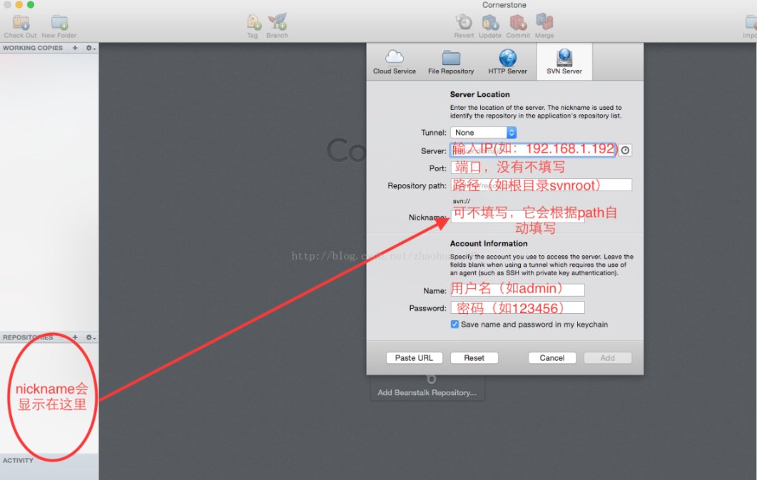Viewport: 757px width, 480px height.
Task: Select the SVN Server tab
Action: click(x=564, y=62)
